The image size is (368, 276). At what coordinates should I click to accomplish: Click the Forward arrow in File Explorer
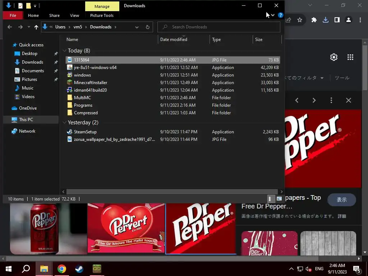(20, 27)
